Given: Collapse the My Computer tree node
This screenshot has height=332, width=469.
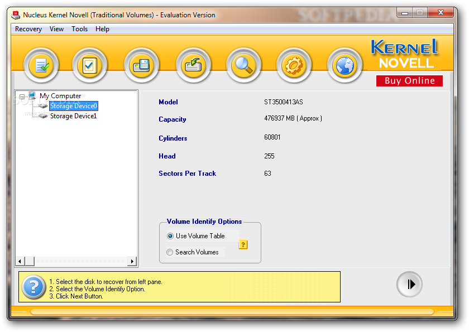Looking at the screenshot, I should tap(22, 97).
